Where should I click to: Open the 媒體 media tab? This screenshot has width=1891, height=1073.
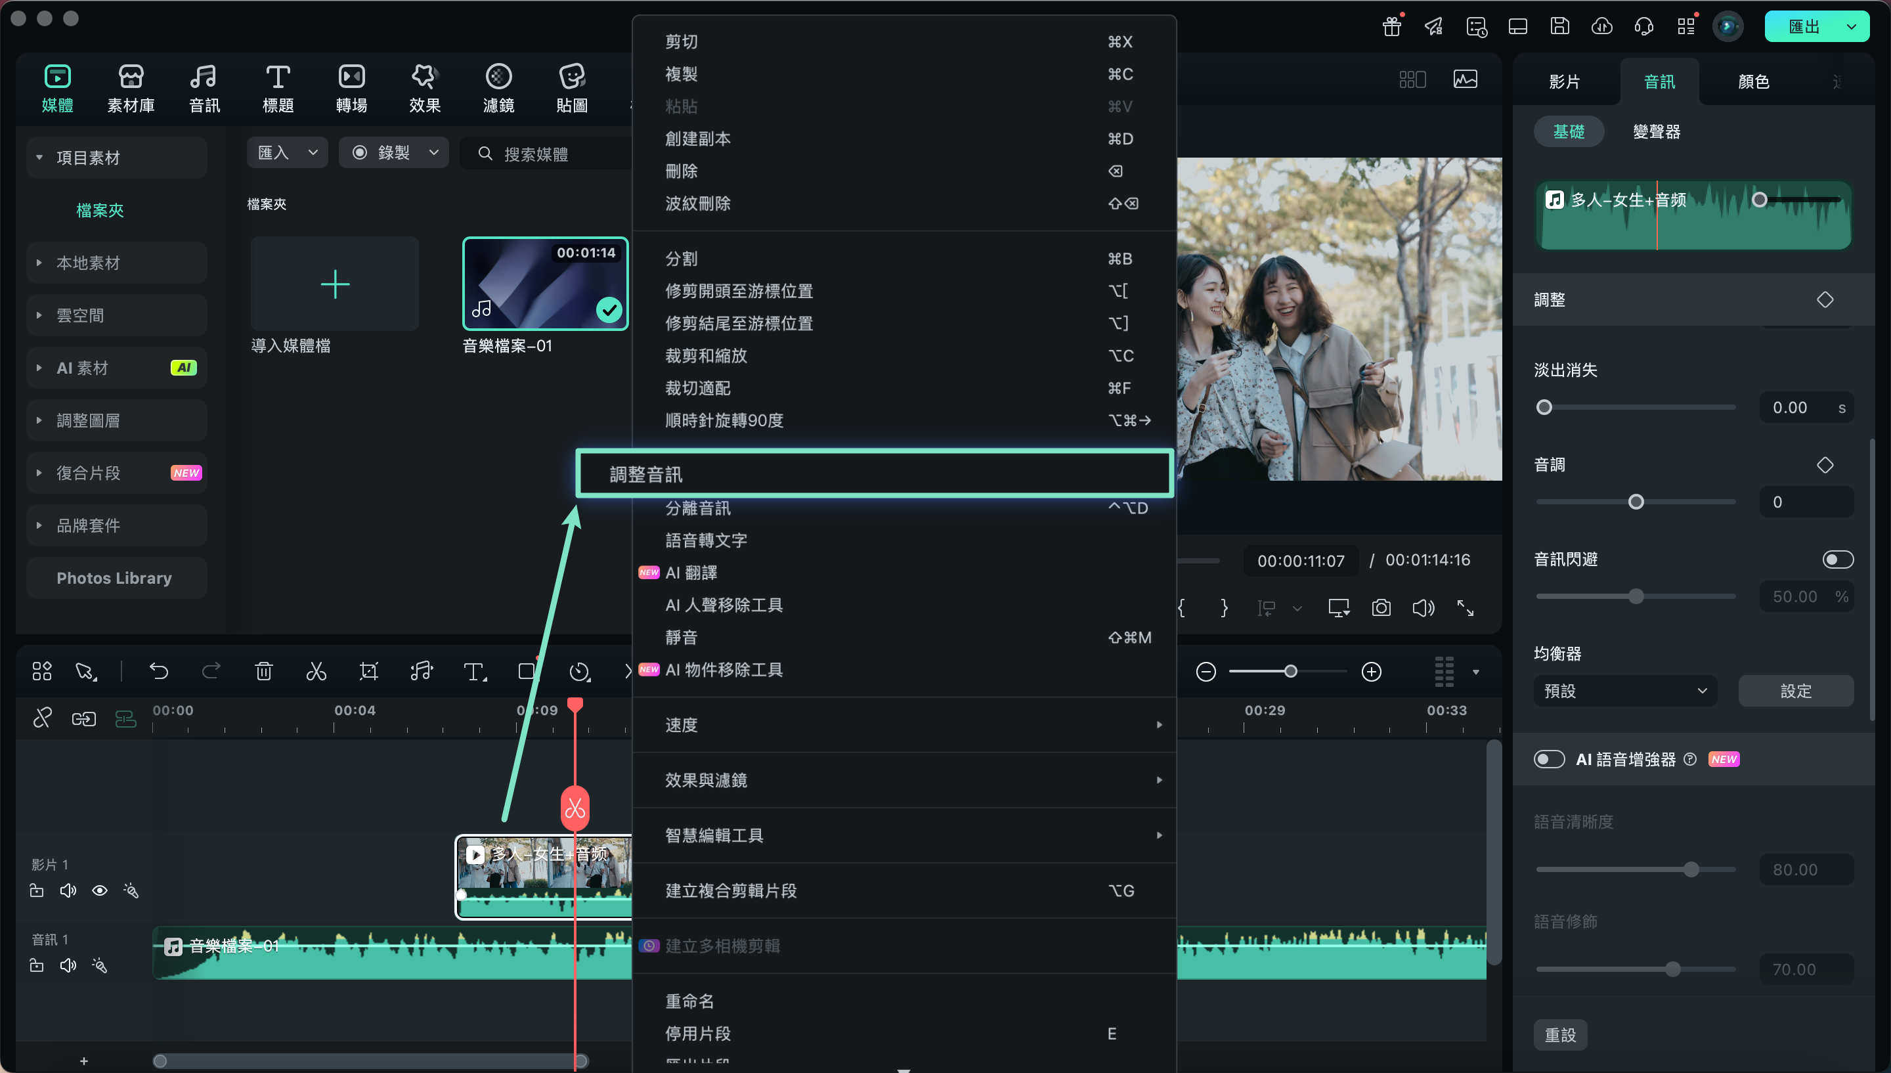pos(58,89)
